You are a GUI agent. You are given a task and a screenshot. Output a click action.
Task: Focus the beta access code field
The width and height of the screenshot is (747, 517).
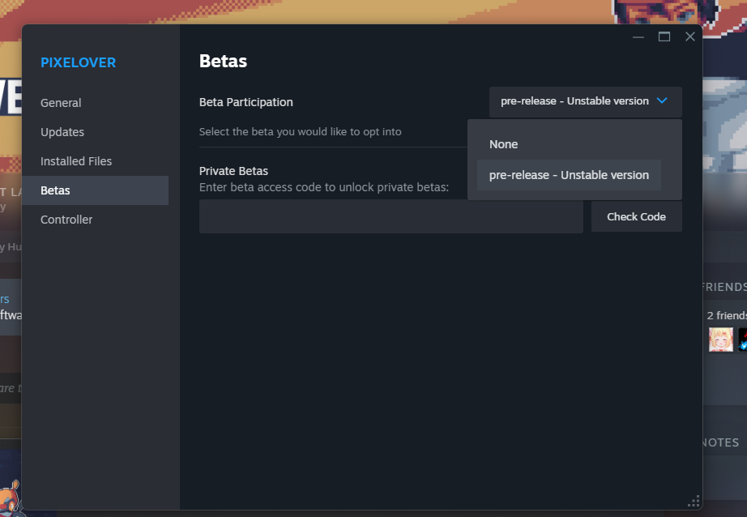point(391,217)
